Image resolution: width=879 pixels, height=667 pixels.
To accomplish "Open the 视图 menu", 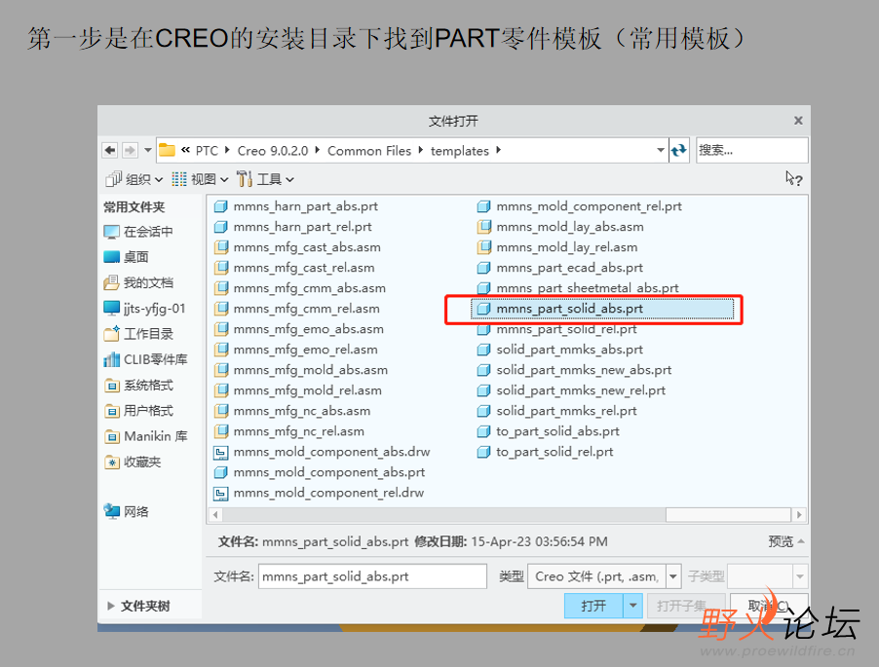I will [200, 179].
